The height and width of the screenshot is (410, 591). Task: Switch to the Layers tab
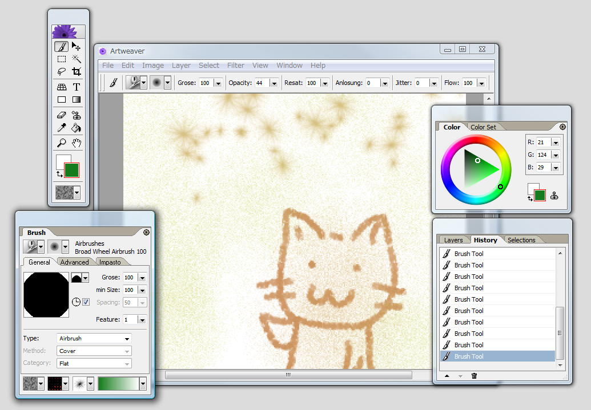(453, 239)
